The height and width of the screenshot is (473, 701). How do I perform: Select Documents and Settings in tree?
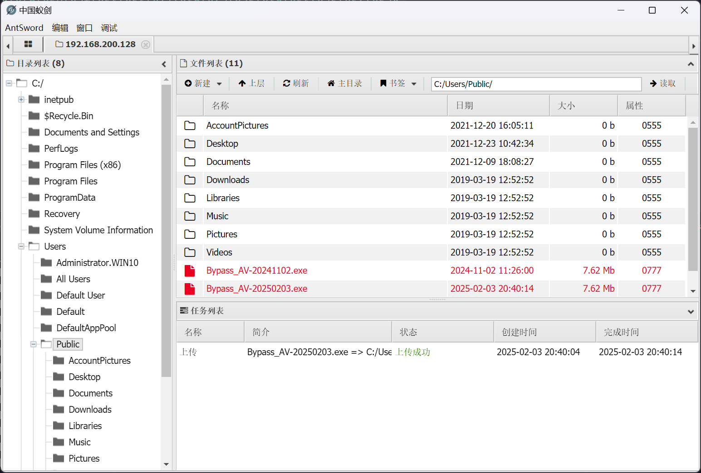tap(92, 132)
